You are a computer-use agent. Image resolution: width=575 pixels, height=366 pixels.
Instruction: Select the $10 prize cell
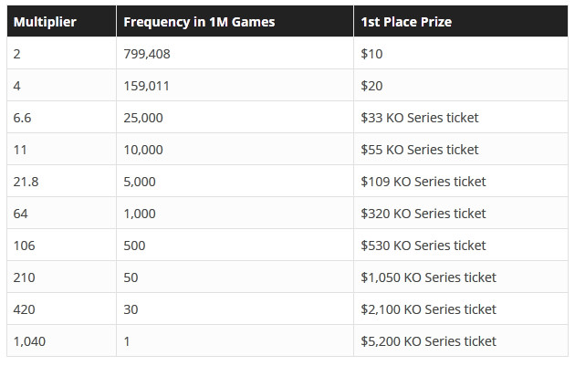(461, 53)
